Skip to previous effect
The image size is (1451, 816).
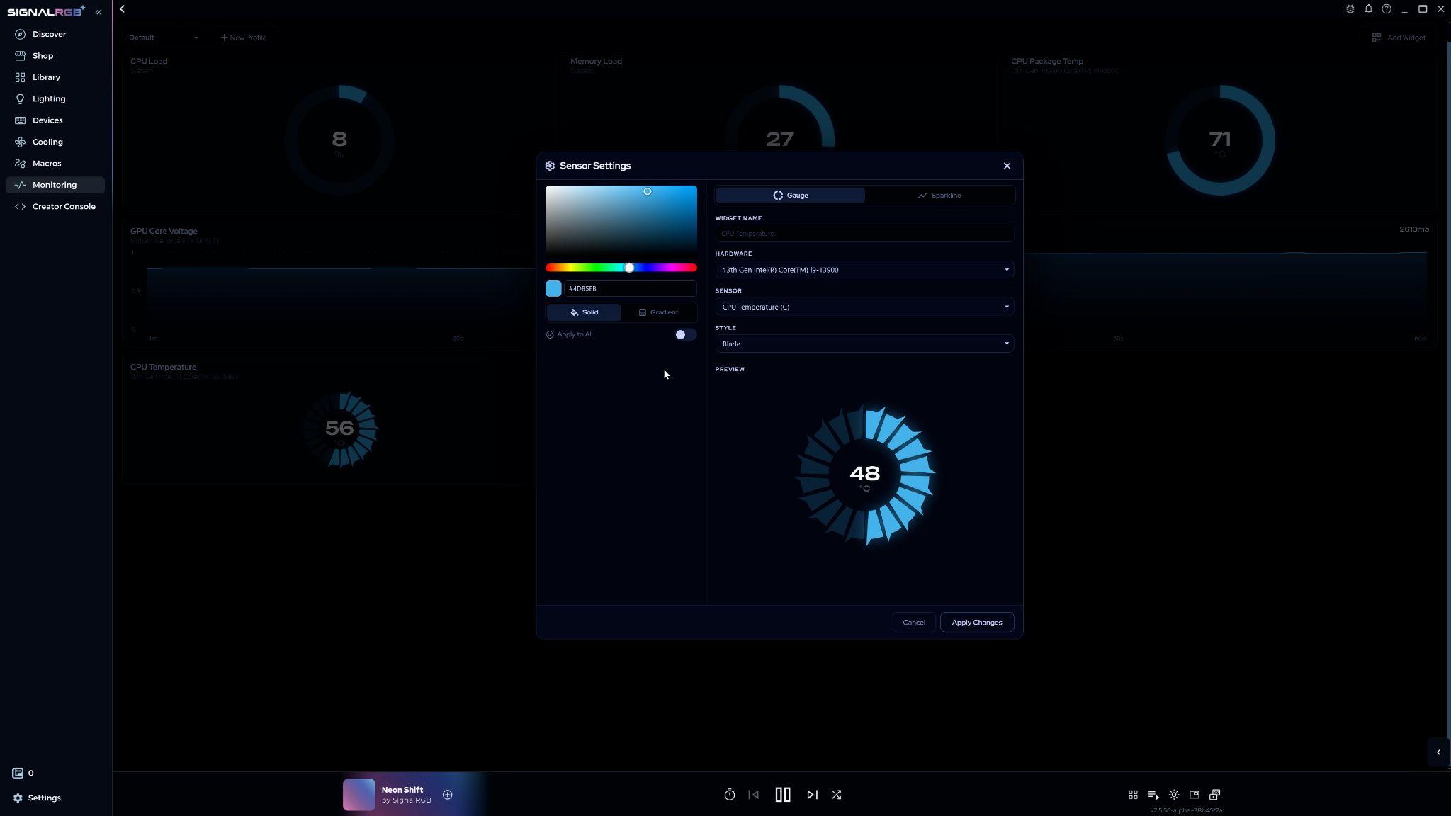(x=754, y=795)
